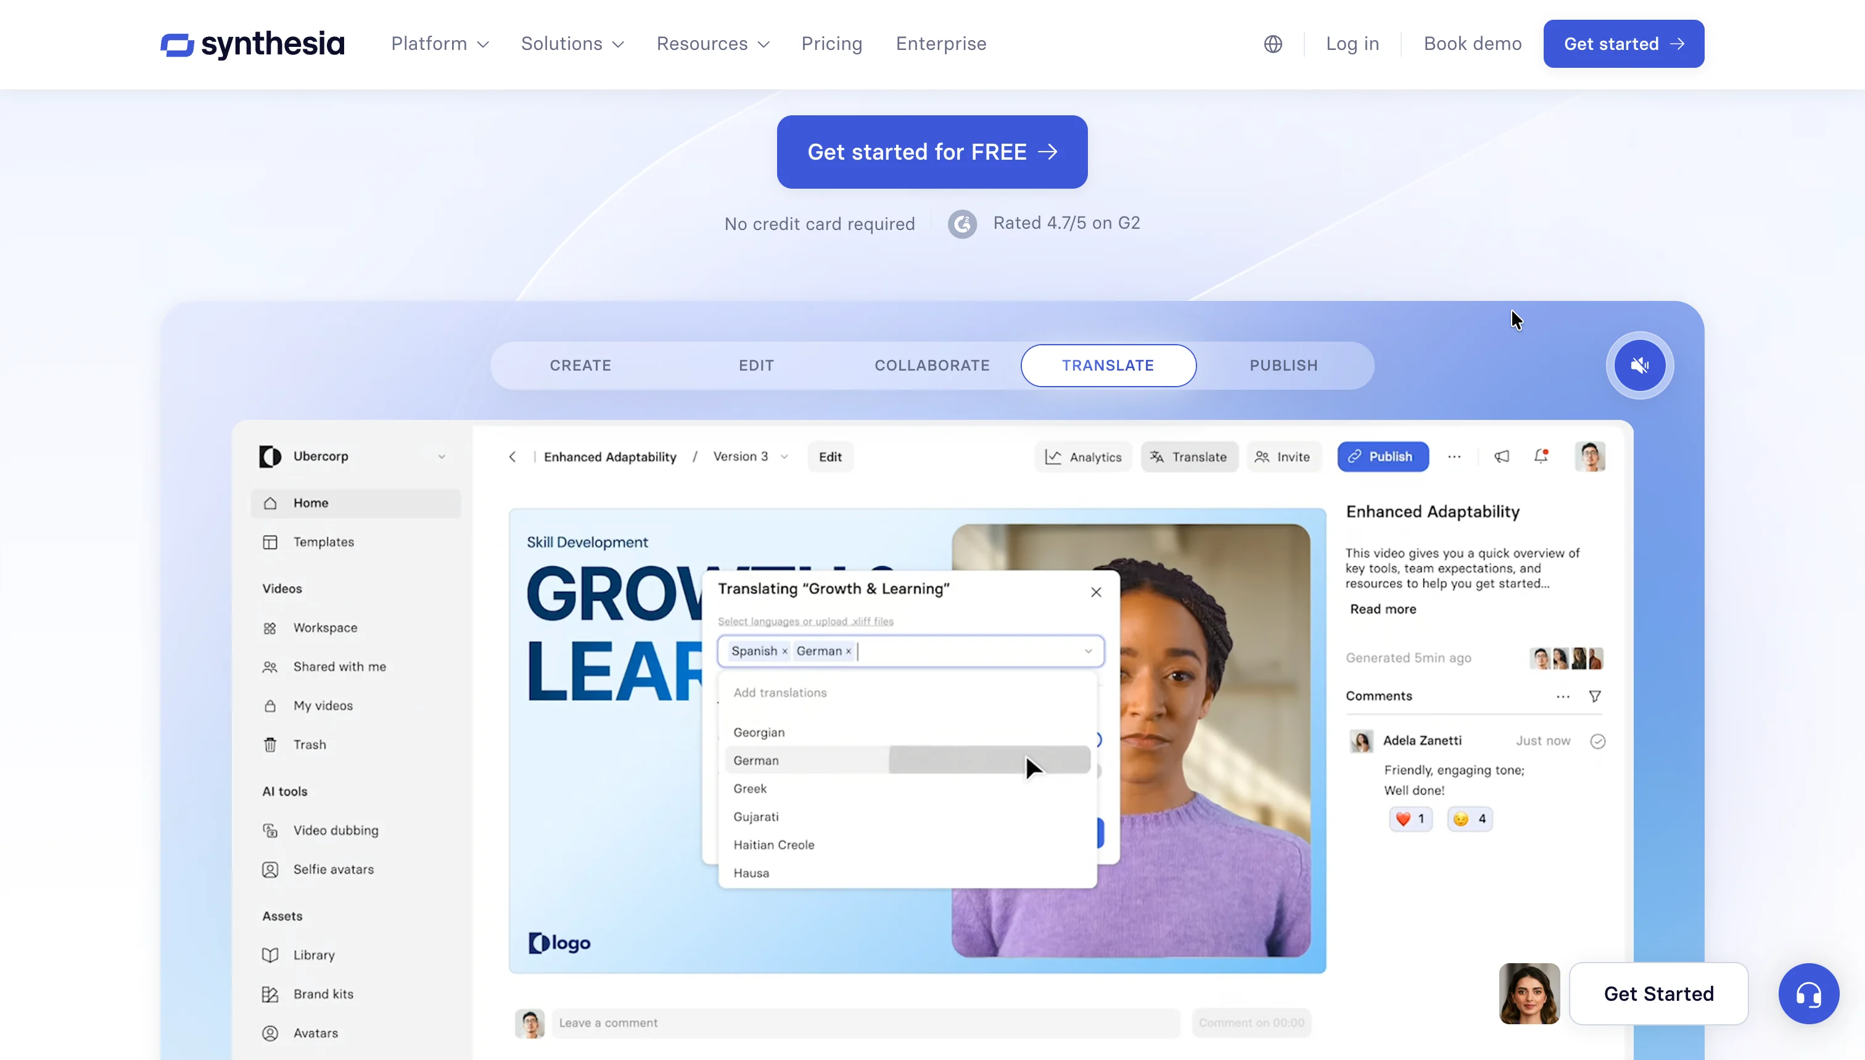Close the Translating dialog
1865x1060 pixels.
coord(1095,592)
